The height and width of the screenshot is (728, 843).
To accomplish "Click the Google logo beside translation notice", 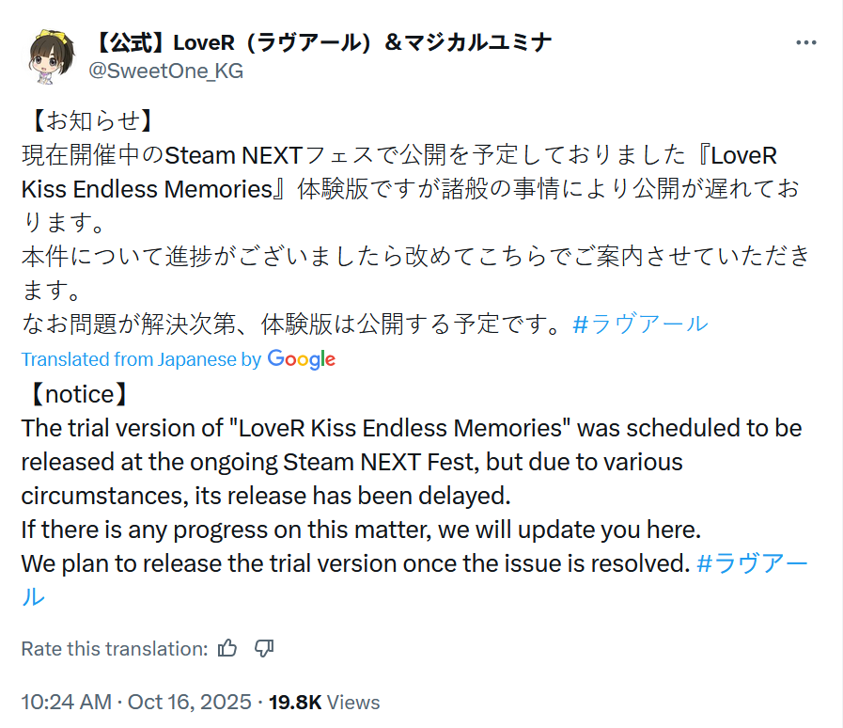I will [x=301, y=359].
